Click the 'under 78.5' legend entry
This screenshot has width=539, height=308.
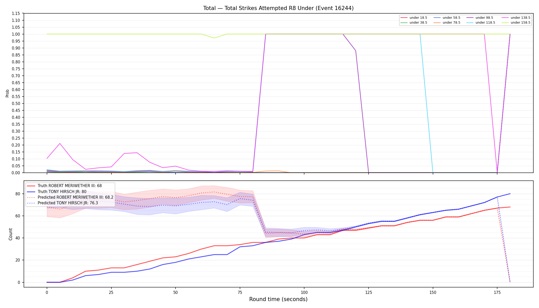pyautogui.click(x=447, y=23)
